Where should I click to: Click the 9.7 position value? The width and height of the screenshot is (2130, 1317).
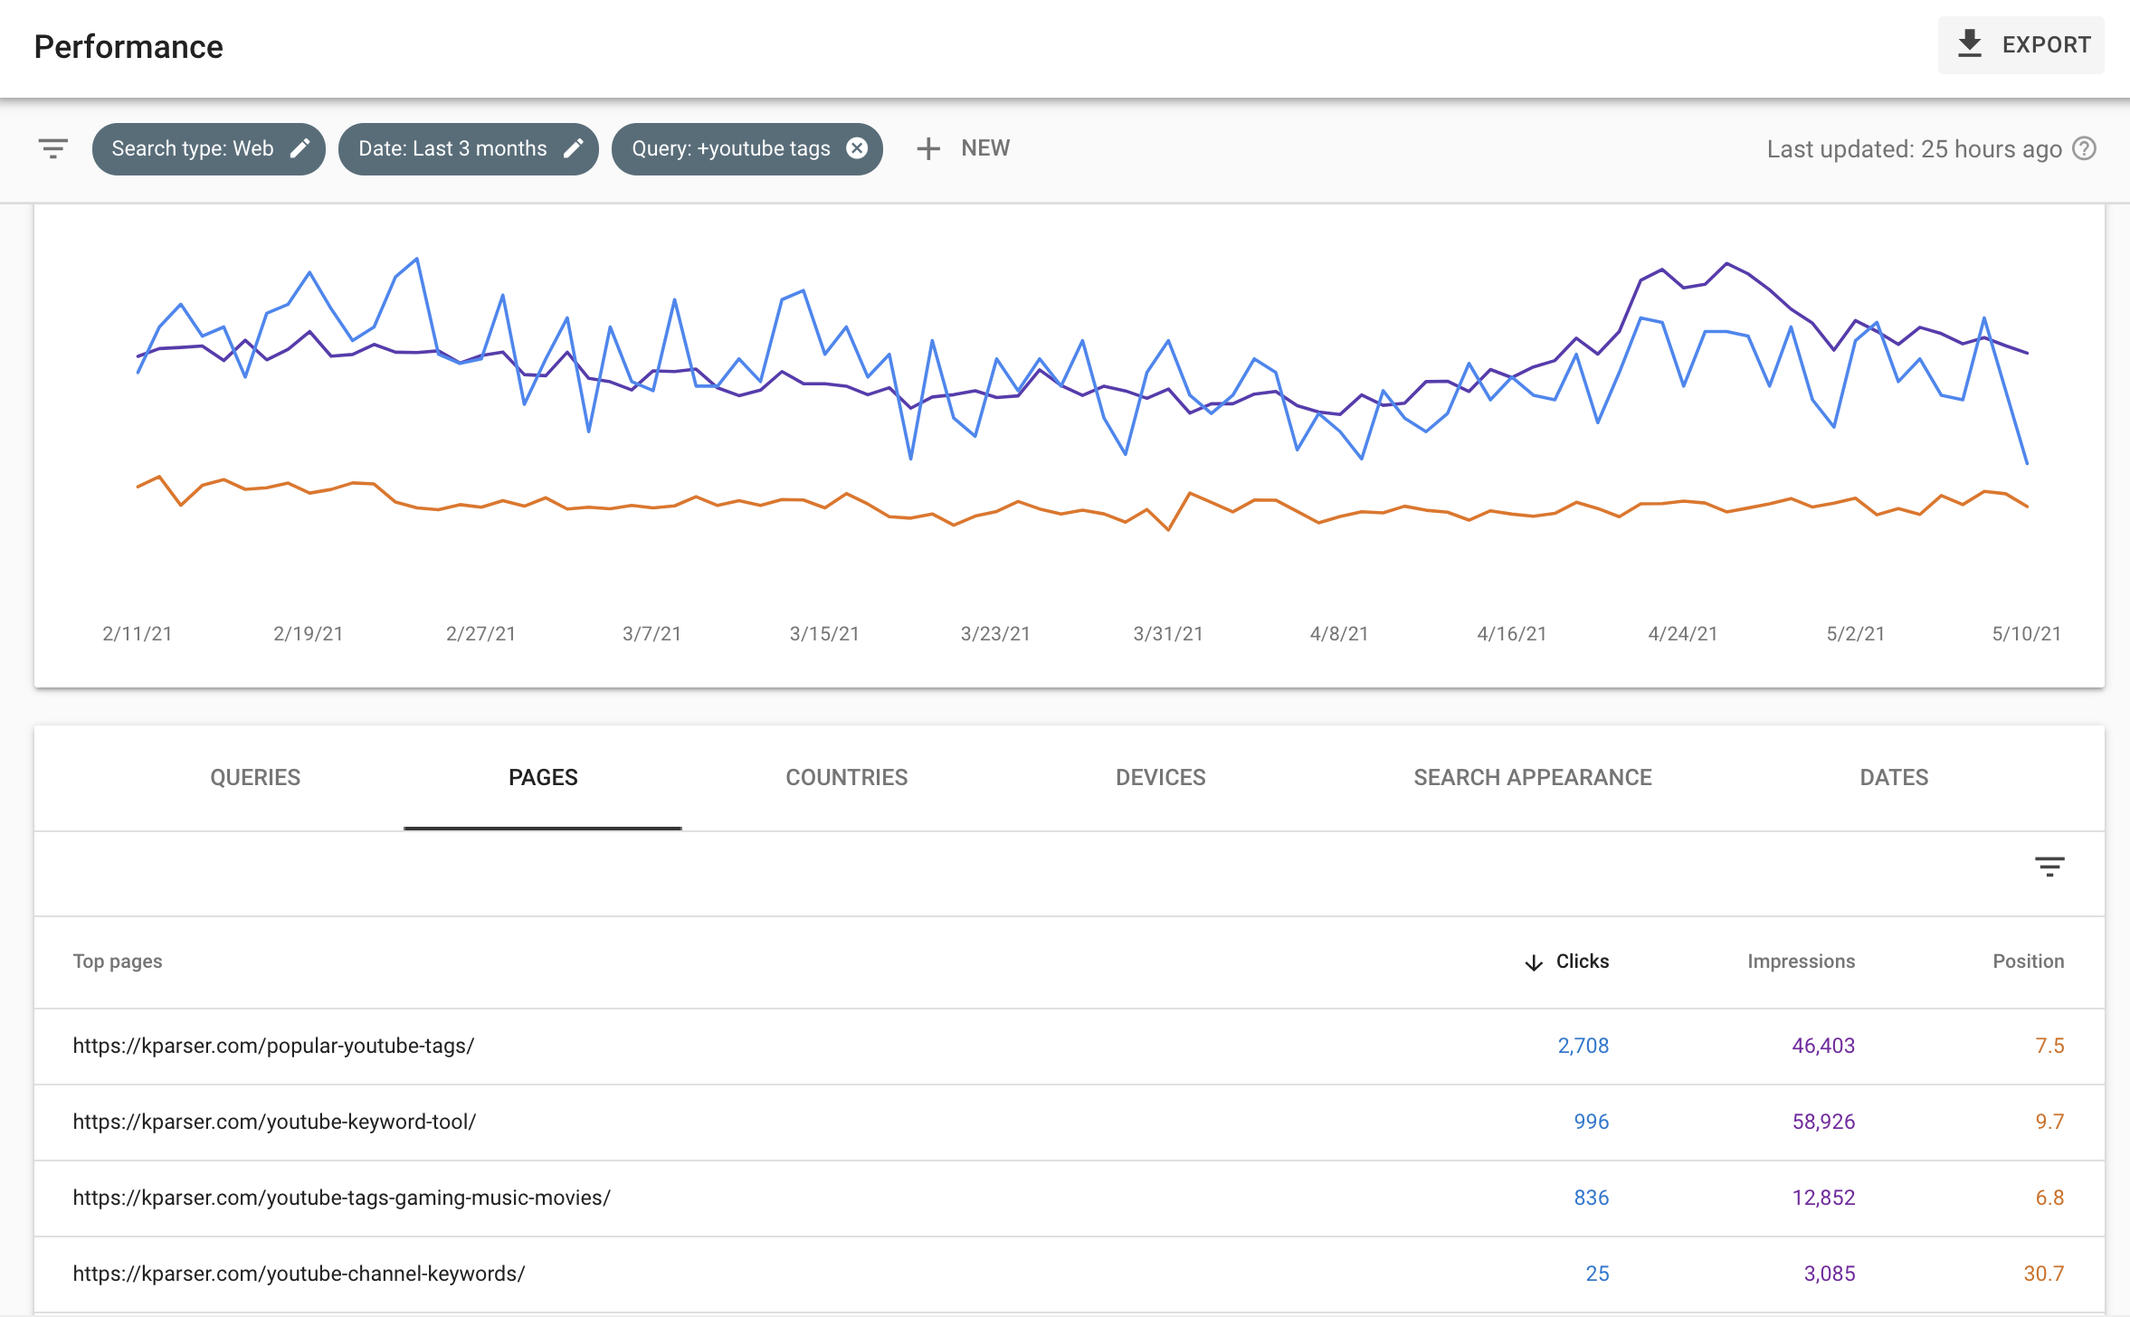(2049, 1122)
